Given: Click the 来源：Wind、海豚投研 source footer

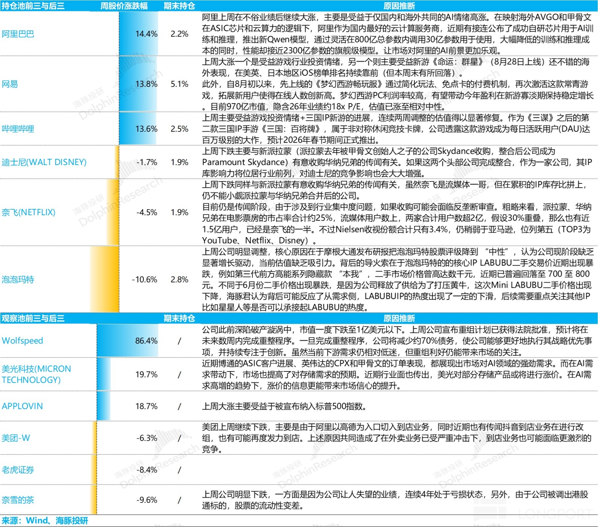Looking at the screenshot, I should click(45, 521).
